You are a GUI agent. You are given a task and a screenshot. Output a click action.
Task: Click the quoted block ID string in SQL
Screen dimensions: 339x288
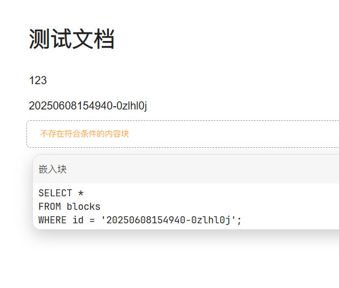point(168,220)
